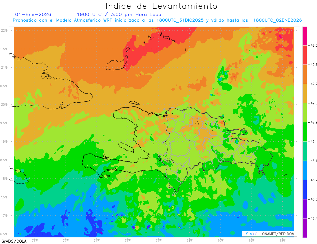
Task: Click the royal blue color bar segment below -43.2
Action: [x=305, y=190]
